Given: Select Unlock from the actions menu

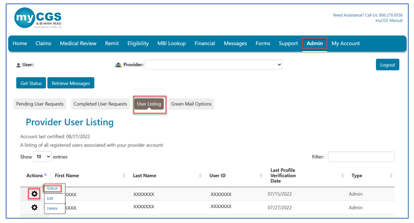Looking at the screenshot, I should (x=52, y=188).
